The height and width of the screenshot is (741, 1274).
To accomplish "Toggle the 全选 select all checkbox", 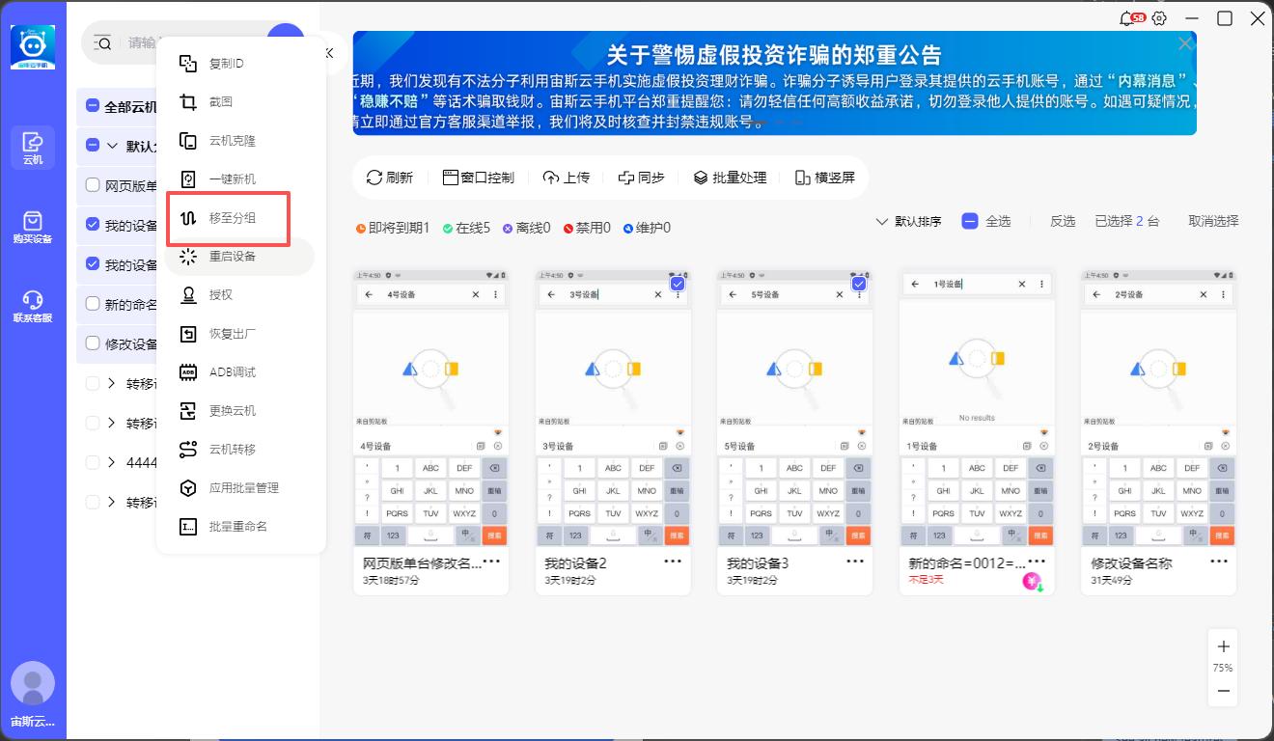I will [x=970, y=221].
